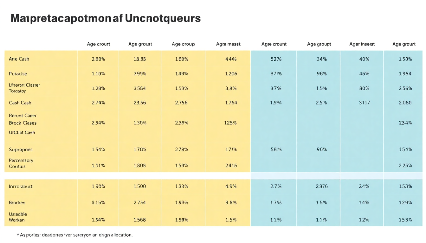Click the "Age group" column header

point(183,44)
